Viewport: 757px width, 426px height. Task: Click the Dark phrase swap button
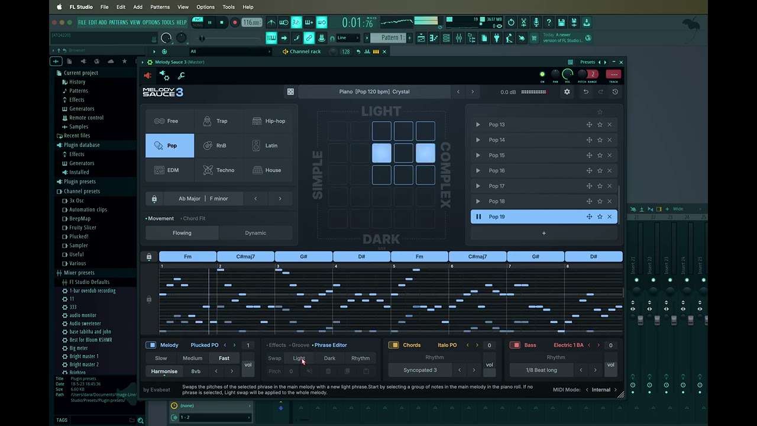[329, 358]
